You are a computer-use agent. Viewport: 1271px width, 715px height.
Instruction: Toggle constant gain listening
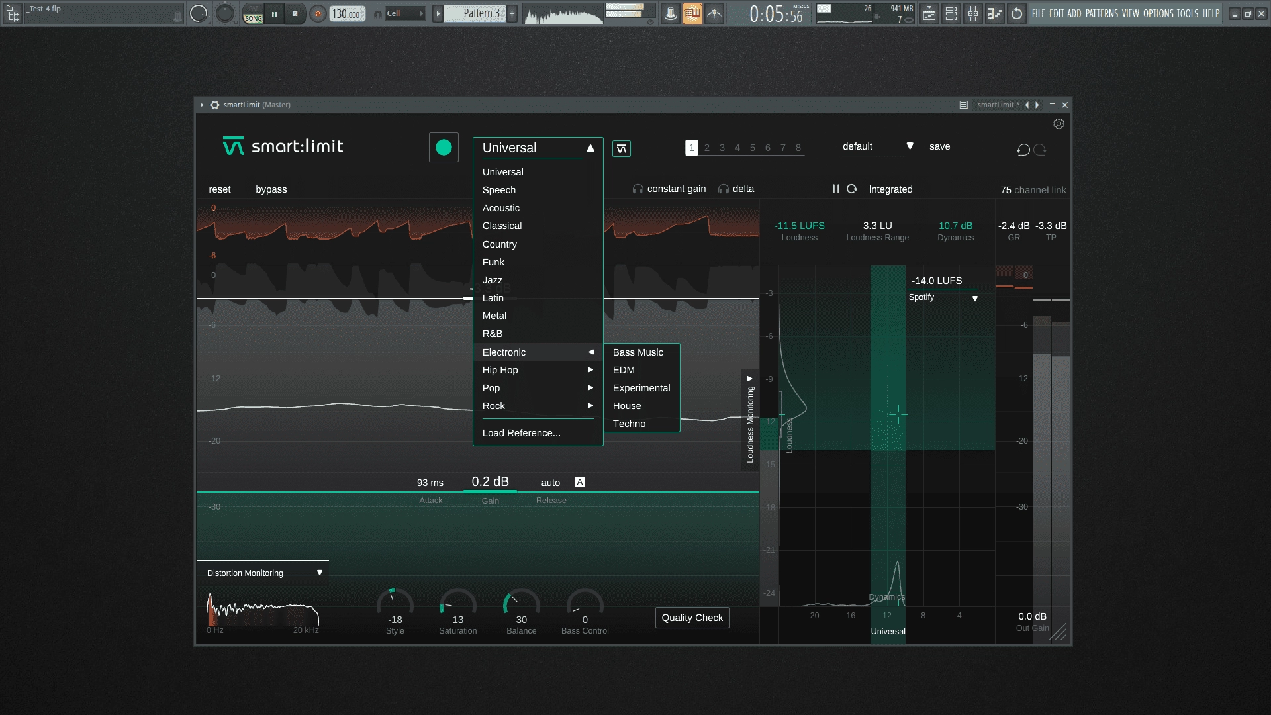click(x=669, y=189)
